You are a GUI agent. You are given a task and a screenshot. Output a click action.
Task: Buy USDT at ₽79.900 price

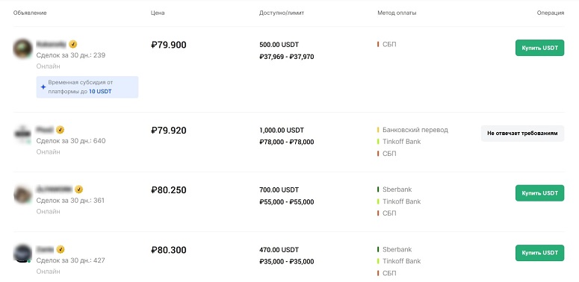click(x=539, y=48)
